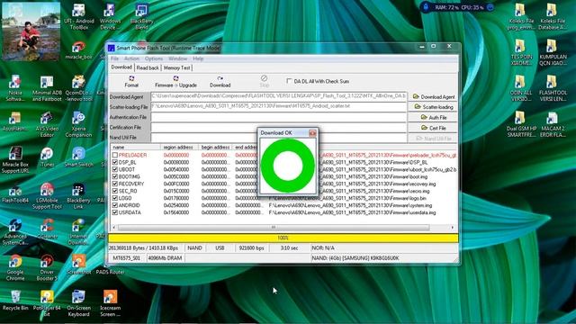Screen dimensions: 576x324
Task: Open the miracle_box desktop shortcut
Action: (x=78, y=50)
